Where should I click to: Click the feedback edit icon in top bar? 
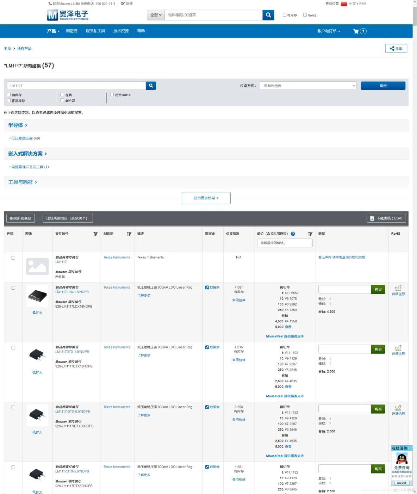tap(123, 4)
